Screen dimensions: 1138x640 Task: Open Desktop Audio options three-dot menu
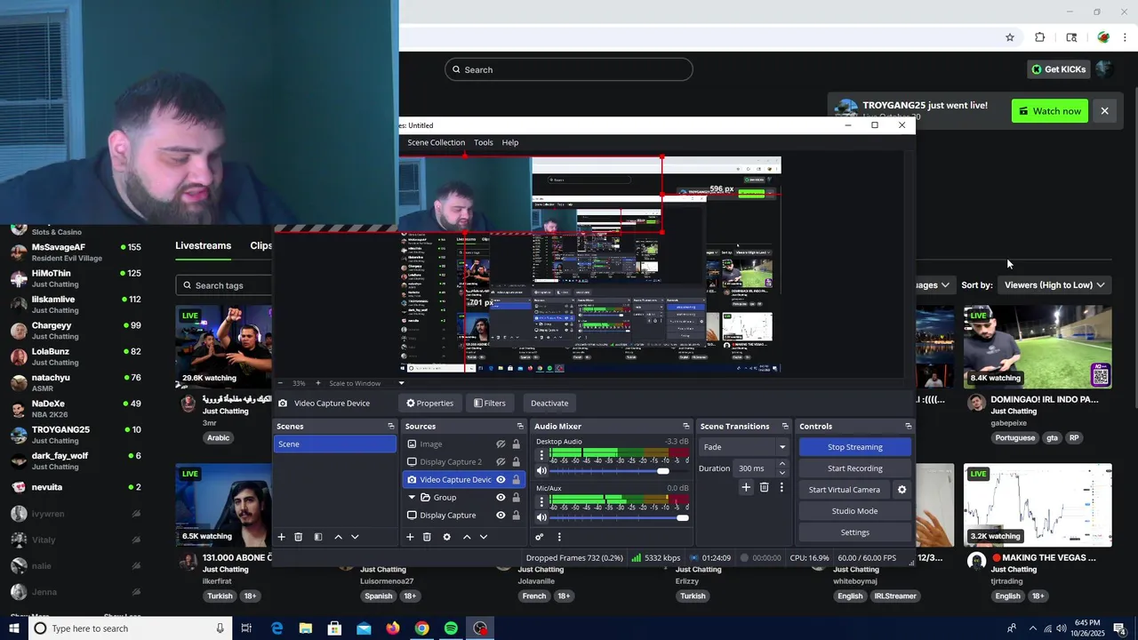click(x=541, y=455)
